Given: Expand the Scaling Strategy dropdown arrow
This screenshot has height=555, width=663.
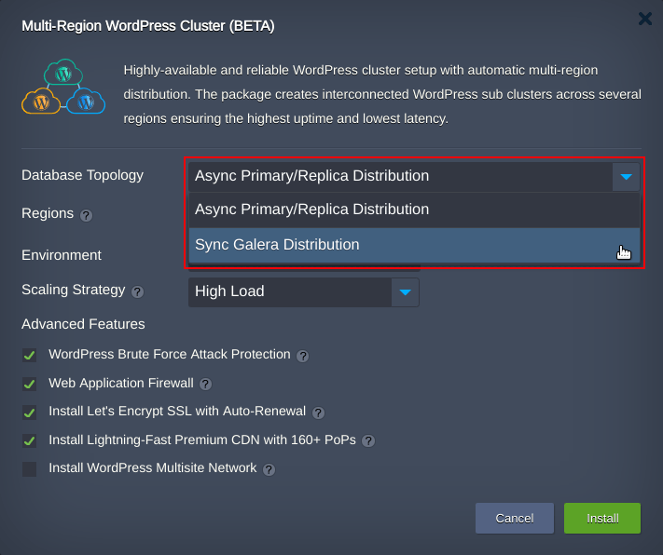Looking at the screenshot, I should point(405,292).
